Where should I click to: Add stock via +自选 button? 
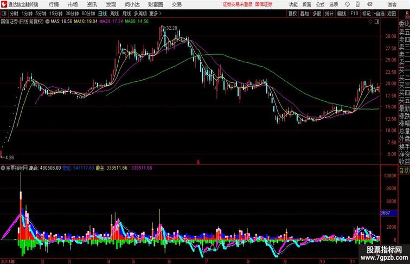coord(379,14)
